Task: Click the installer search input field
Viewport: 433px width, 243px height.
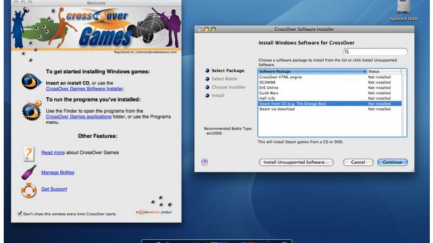Action: click(x=375, y=52)
